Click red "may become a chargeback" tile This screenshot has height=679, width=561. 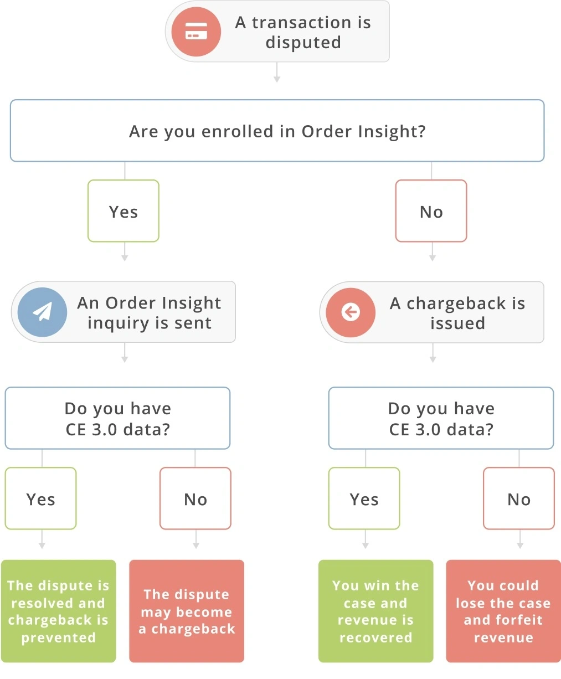pos(187,611)
